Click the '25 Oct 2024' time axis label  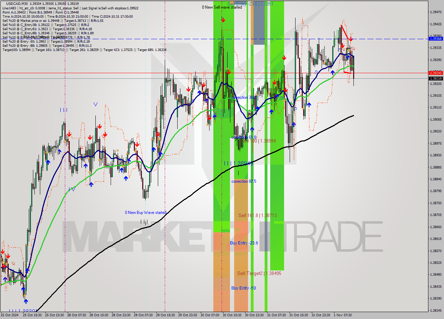click(9, 315)
